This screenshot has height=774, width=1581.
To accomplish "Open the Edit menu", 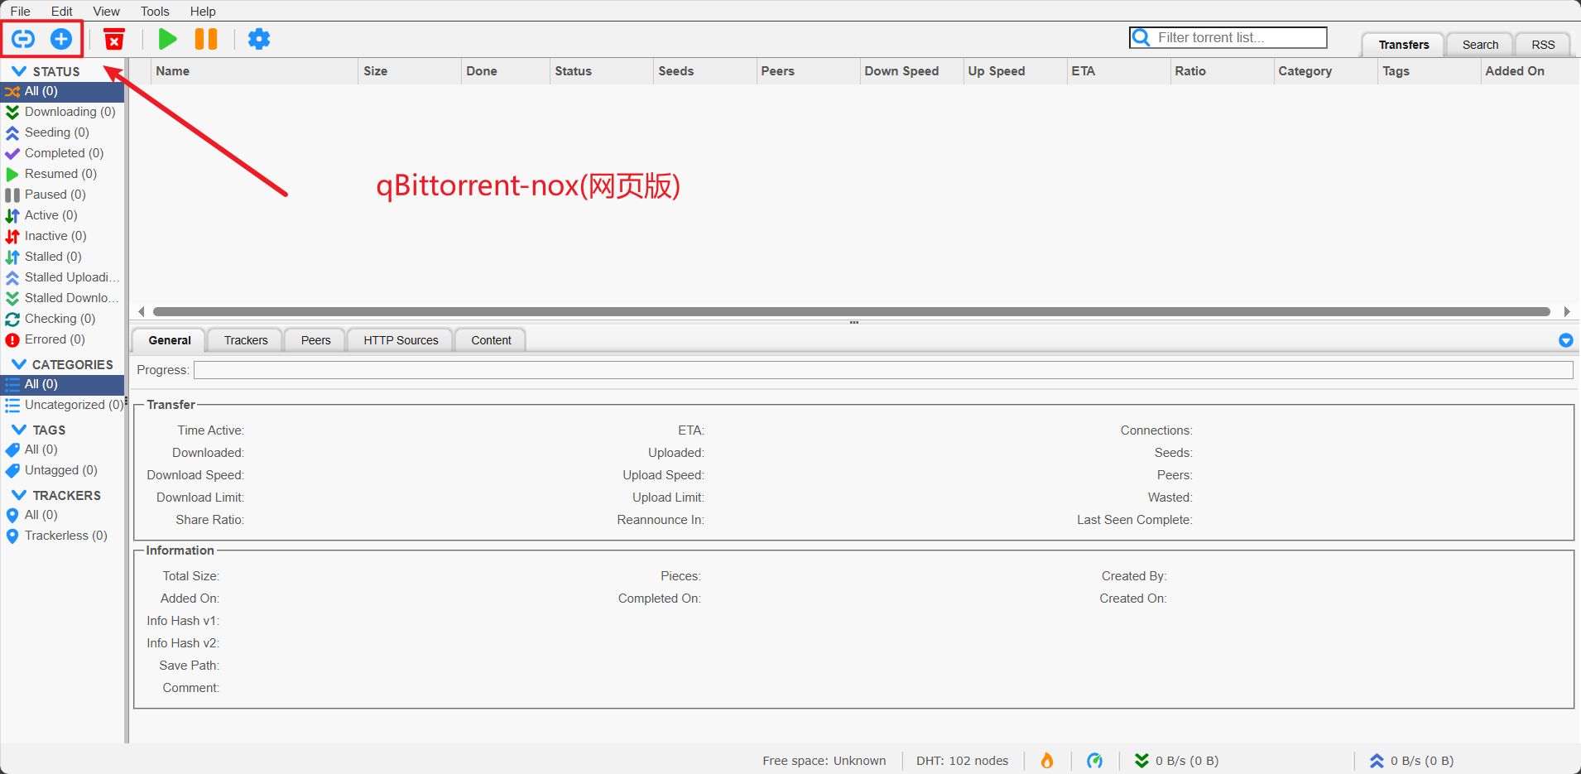I will (x=62, y=11).
